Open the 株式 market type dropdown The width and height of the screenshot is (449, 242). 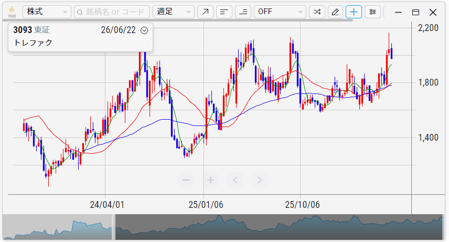47,12
